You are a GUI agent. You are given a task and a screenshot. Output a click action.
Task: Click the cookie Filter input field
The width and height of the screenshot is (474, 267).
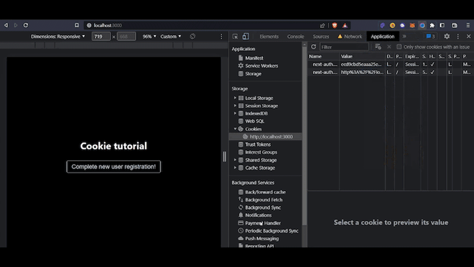344,47
